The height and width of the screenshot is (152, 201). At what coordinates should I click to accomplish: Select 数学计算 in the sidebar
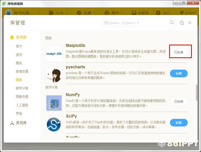tap(22, 88)
